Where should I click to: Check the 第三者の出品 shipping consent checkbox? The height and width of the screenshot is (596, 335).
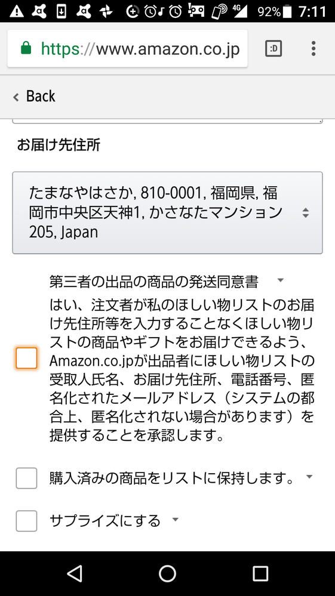(x=27, y=358)
